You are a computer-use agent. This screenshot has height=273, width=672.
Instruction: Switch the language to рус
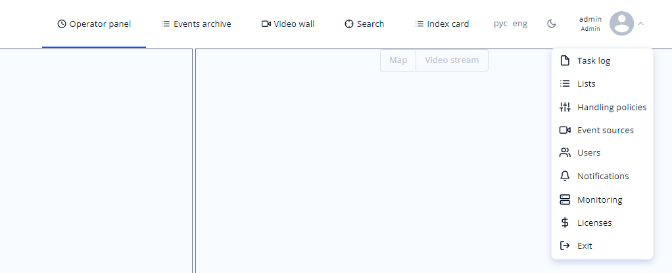pyautogui.click(x=500, y=24)
